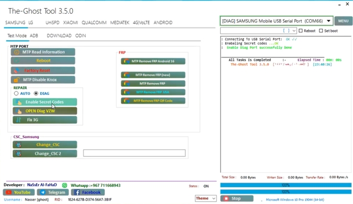Open the MEDIATEK tab

pos(120,22)
